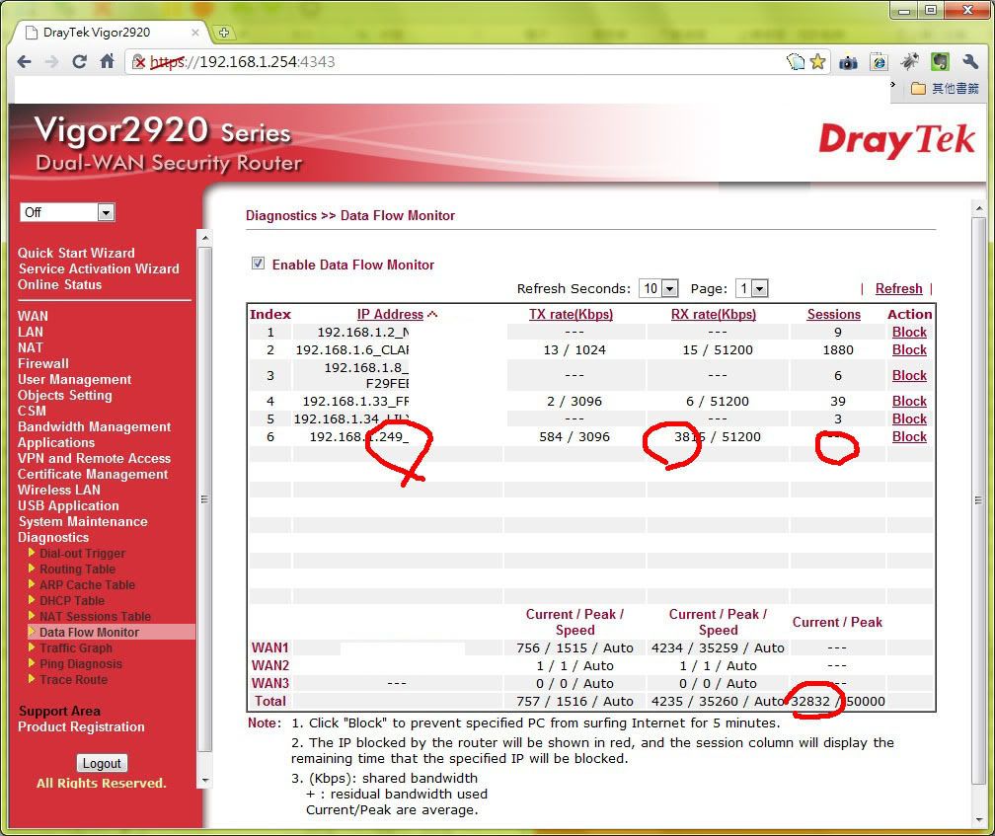Open Product Registration link
995x836 pixels.
(x=81, y=726)
